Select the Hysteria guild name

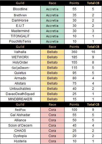point(20,141)
